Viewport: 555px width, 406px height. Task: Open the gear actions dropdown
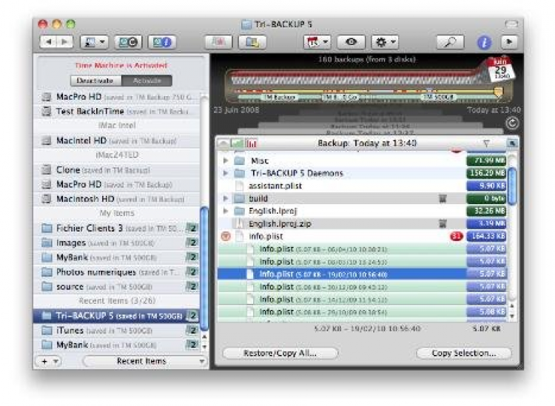click(x=385, y=42)
